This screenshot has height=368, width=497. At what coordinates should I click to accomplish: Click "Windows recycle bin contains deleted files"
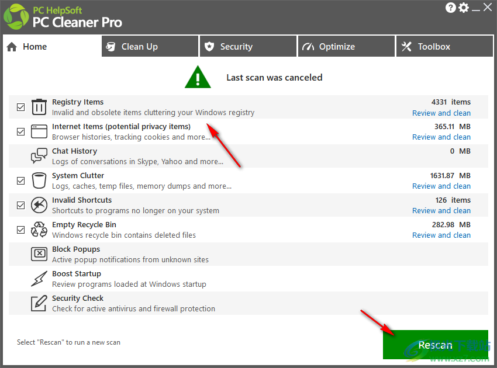click(124, 235)
